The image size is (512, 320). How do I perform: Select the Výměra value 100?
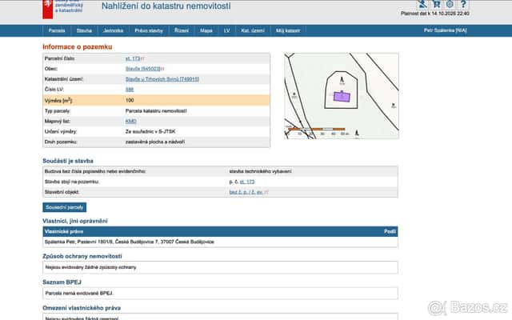(130, 100)
